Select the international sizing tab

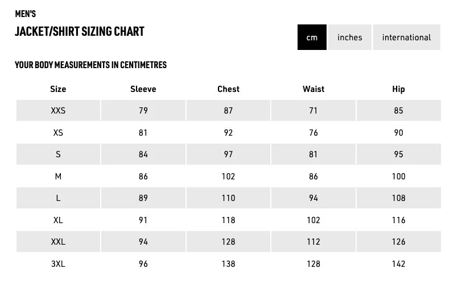[x=406, y=37]
